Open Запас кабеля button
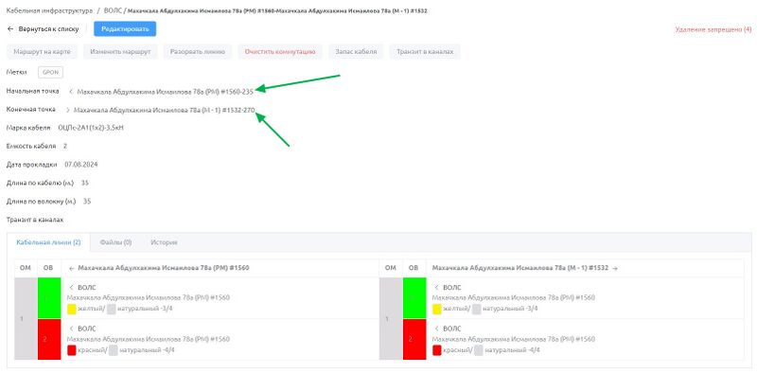This screenshot has width=757, height=373. click(356, 52)
